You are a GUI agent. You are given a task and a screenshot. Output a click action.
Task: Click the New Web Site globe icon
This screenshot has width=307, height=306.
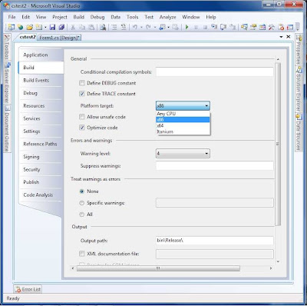[x=21, y=27]
